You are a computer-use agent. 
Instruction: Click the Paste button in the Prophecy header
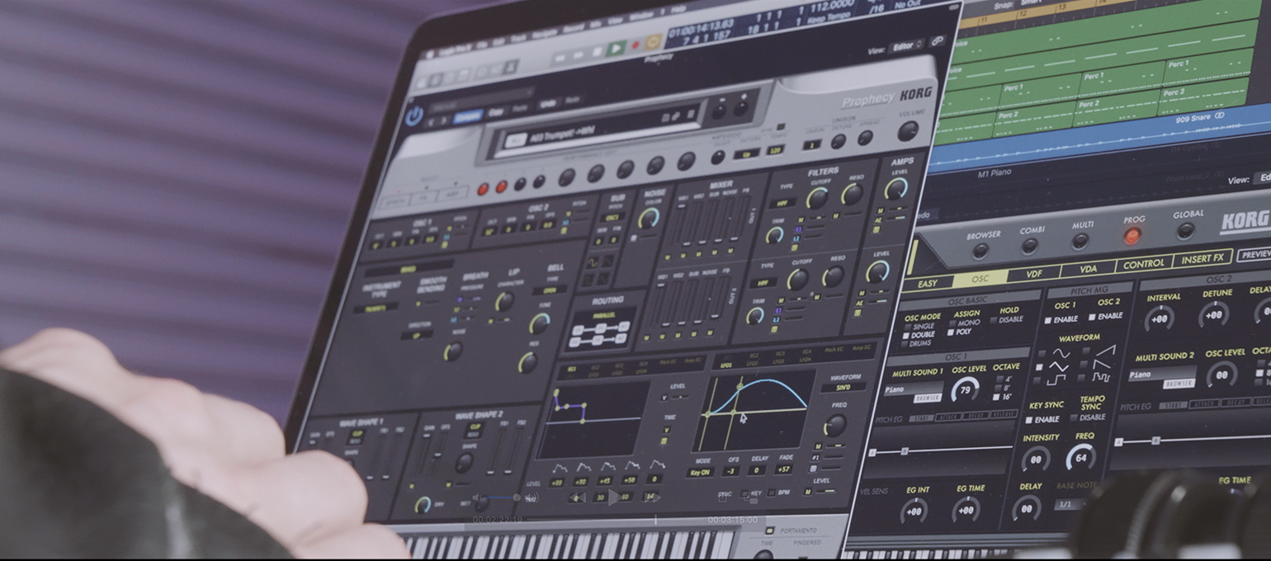click(521, 109)
